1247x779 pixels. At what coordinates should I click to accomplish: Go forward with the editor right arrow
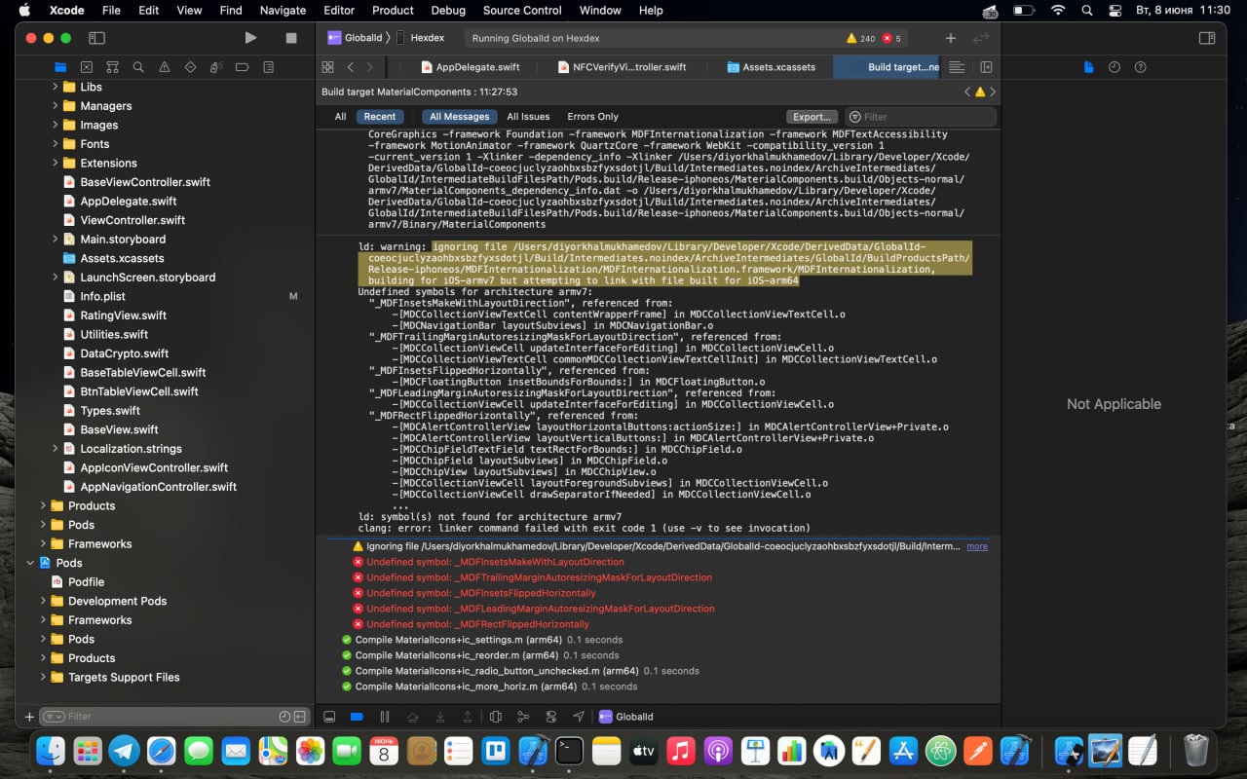point(370,67)
